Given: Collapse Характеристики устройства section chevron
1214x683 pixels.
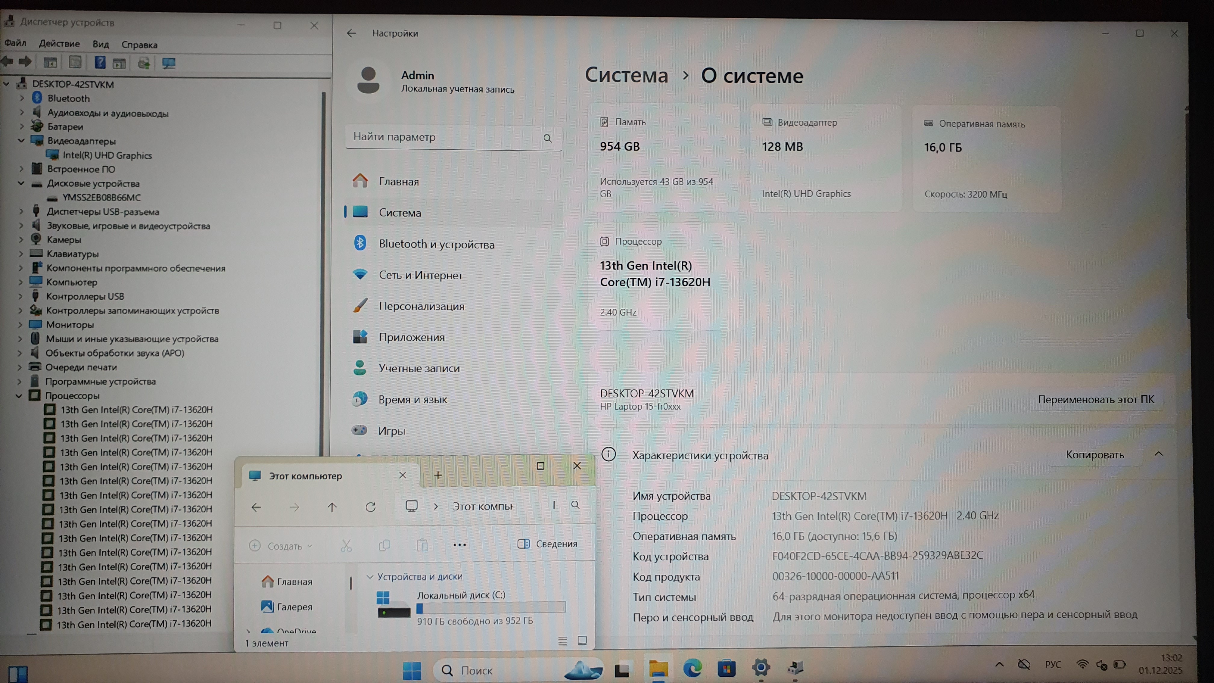Looking at the screenshot, I should click(x=1158, y=454).
